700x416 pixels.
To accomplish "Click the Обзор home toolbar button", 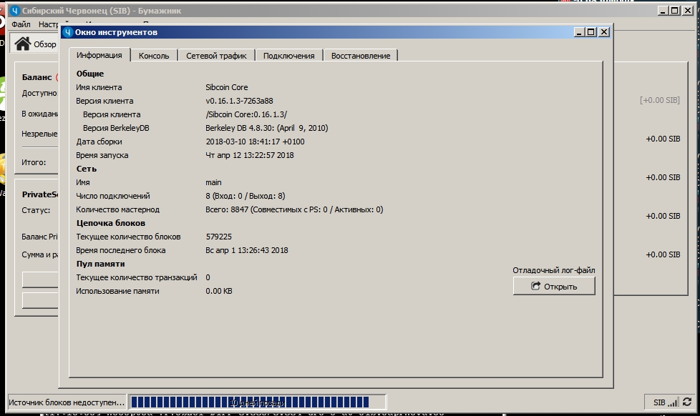I will click(35, 44).
